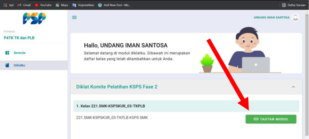Open the Apl apps grid shortcut
Viewport: 309px width, 139px height.
pyautogui.click(x=9, y=5)
